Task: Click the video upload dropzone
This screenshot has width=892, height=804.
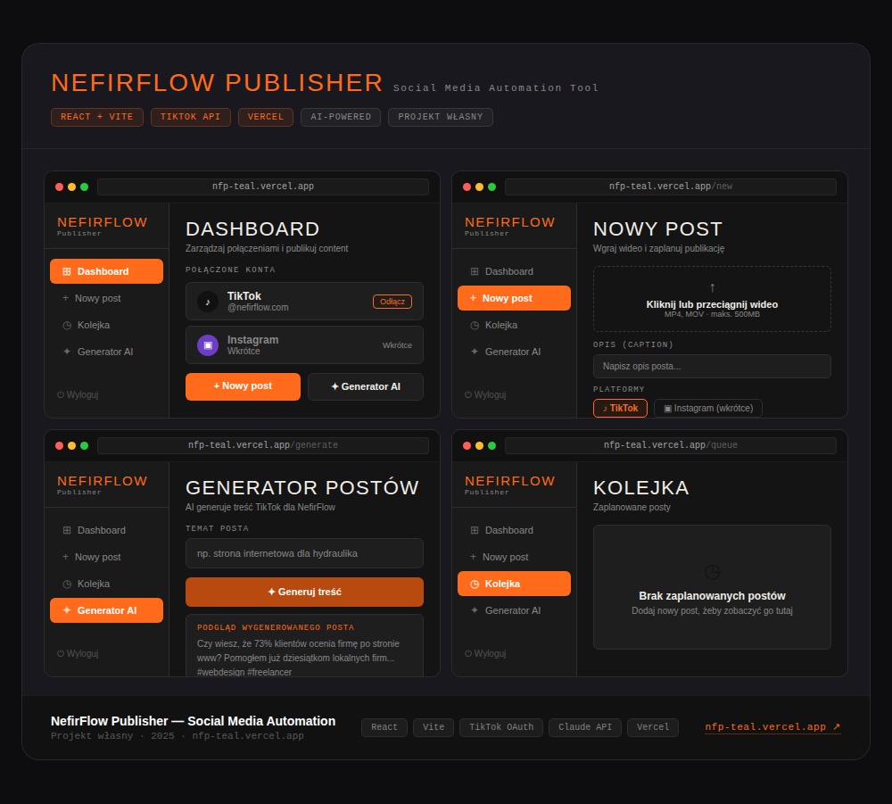Action: point(712,299)
